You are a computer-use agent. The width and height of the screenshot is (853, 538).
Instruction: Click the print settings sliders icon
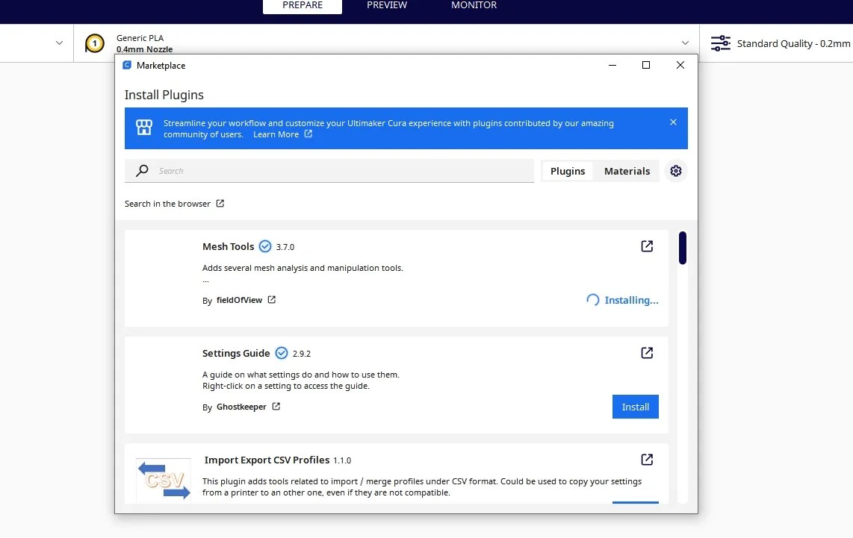[x=721, y=43]
